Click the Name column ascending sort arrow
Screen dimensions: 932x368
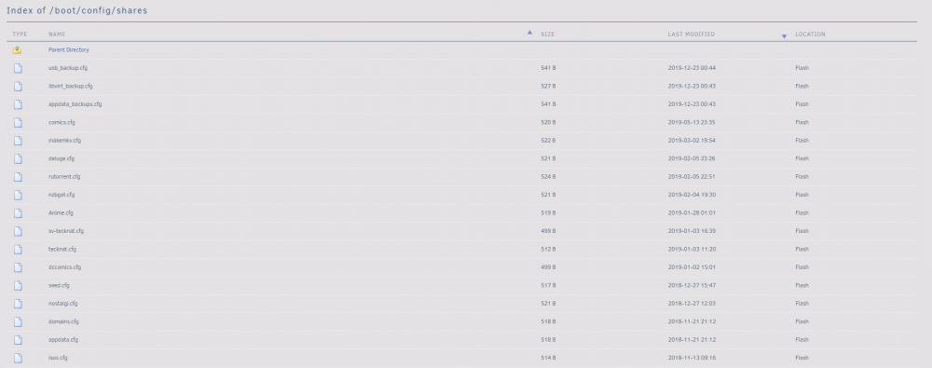(529, 33)
